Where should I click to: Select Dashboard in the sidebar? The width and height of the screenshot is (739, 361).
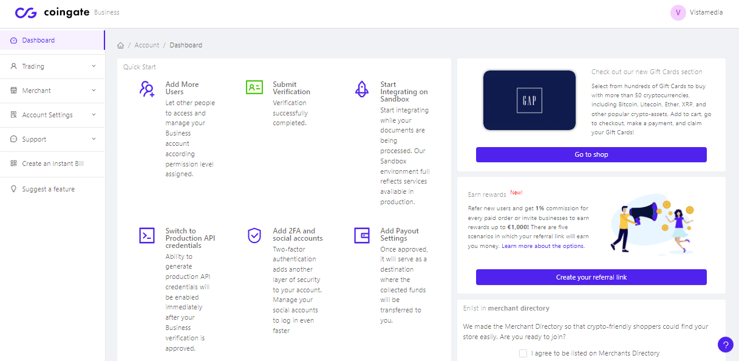(52, 41)
